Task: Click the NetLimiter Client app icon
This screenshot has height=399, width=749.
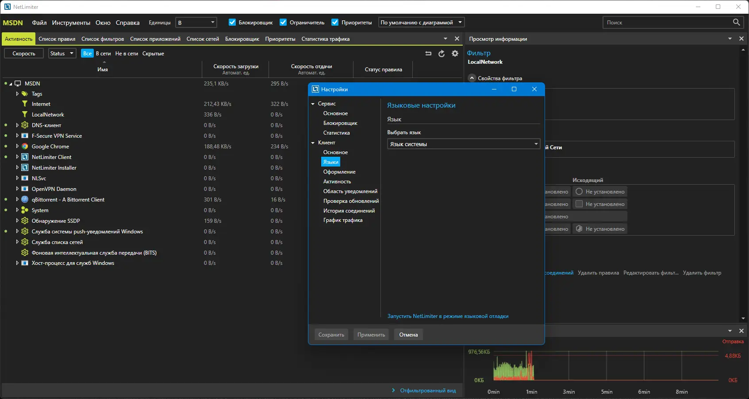Action: click(x=25, y=157)
